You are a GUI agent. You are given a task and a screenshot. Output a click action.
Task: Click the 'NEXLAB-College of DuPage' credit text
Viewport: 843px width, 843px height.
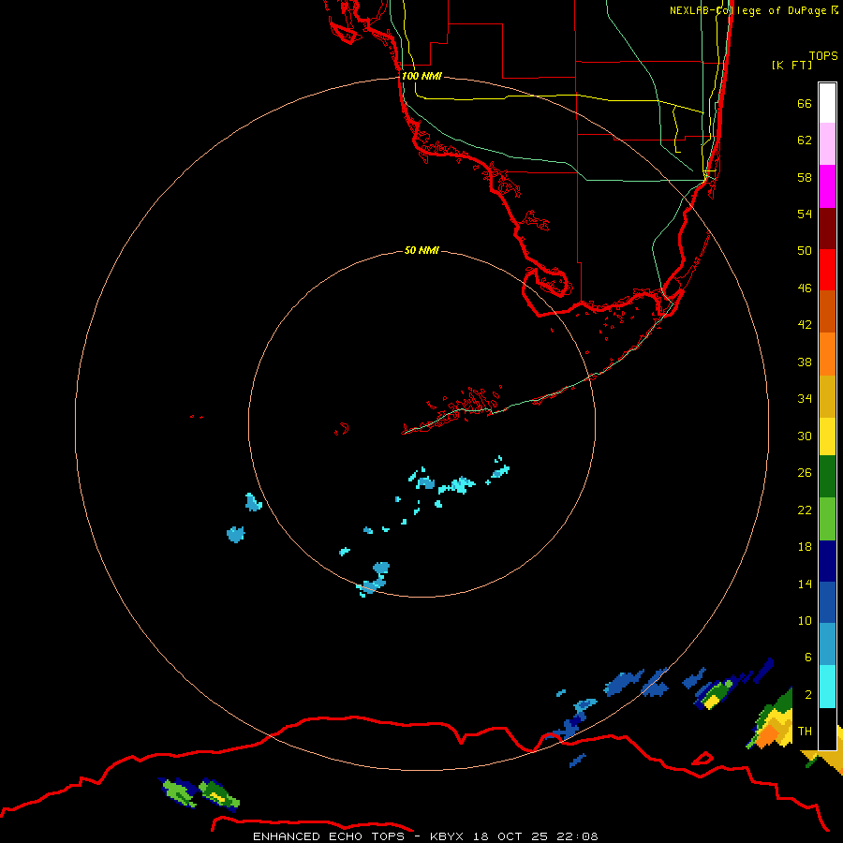tap(747, 10)
